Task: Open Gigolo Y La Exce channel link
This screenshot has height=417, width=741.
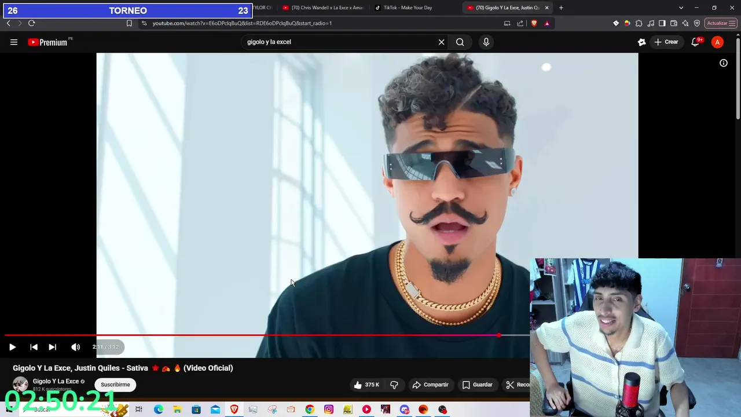Action: [x=56, y=381]
